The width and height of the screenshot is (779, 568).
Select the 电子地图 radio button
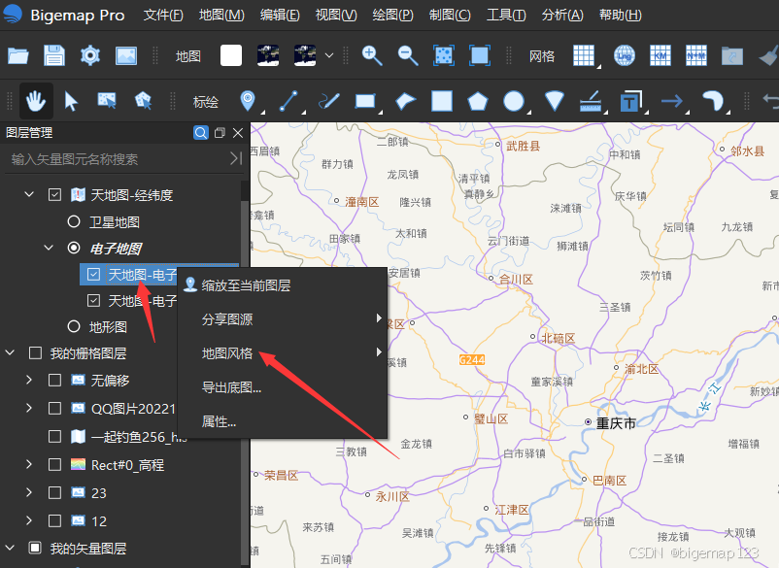click(x=74, y=248)
